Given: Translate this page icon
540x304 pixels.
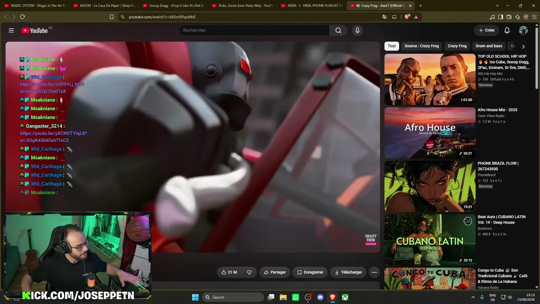Looking at the screenshot, I should pyautogui.click(x=385, y=17).
